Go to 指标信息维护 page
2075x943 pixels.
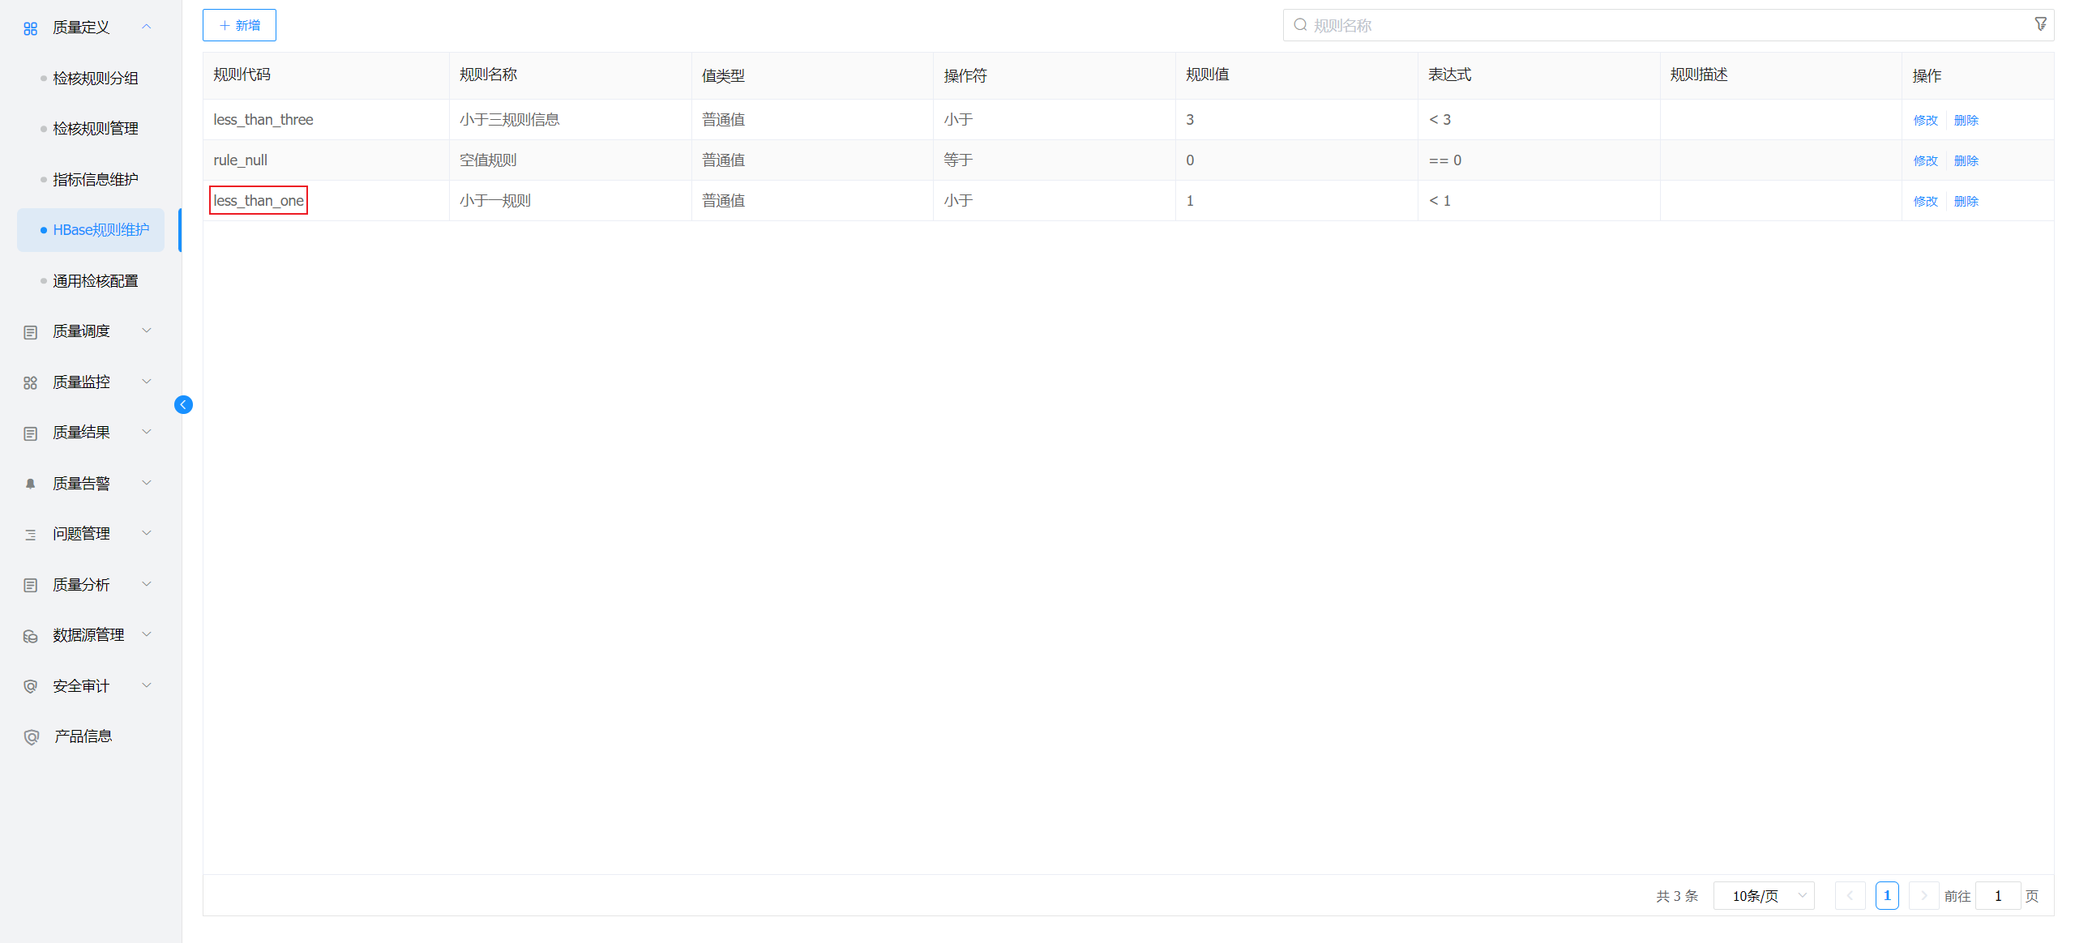click(95, 180)
